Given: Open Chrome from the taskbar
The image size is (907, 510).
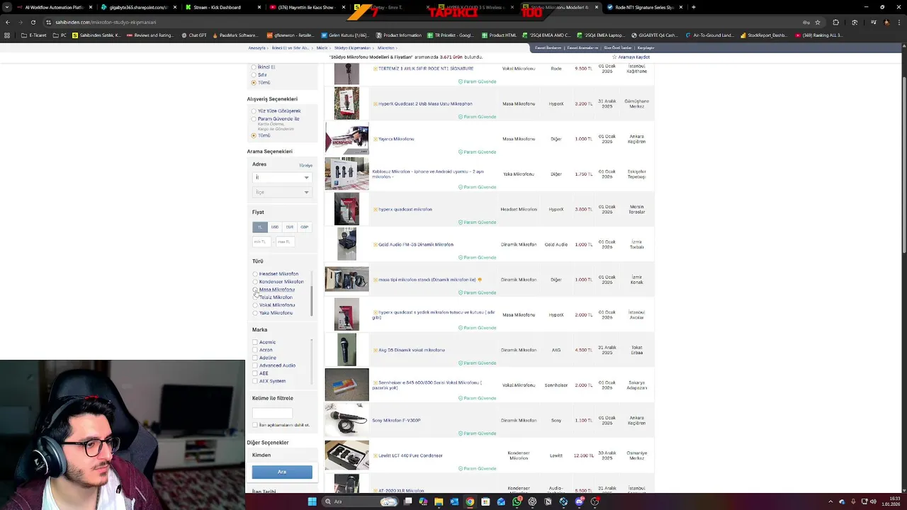Looking at the screenshot, I should [470, 501].
